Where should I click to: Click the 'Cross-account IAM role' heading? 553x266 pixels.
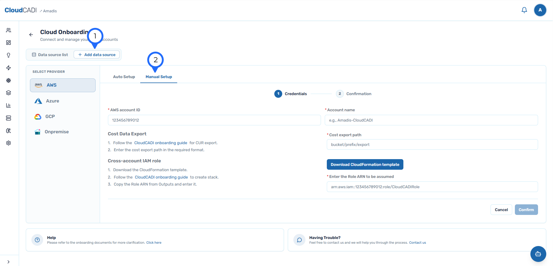(134, 161)
